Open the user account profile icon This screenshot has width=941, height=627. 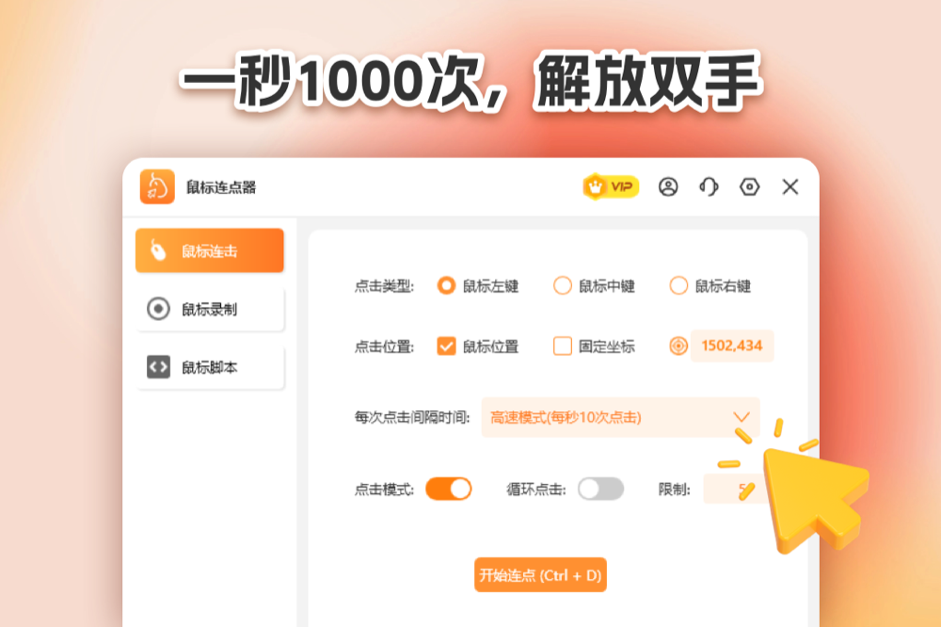(x=668, y=186)
